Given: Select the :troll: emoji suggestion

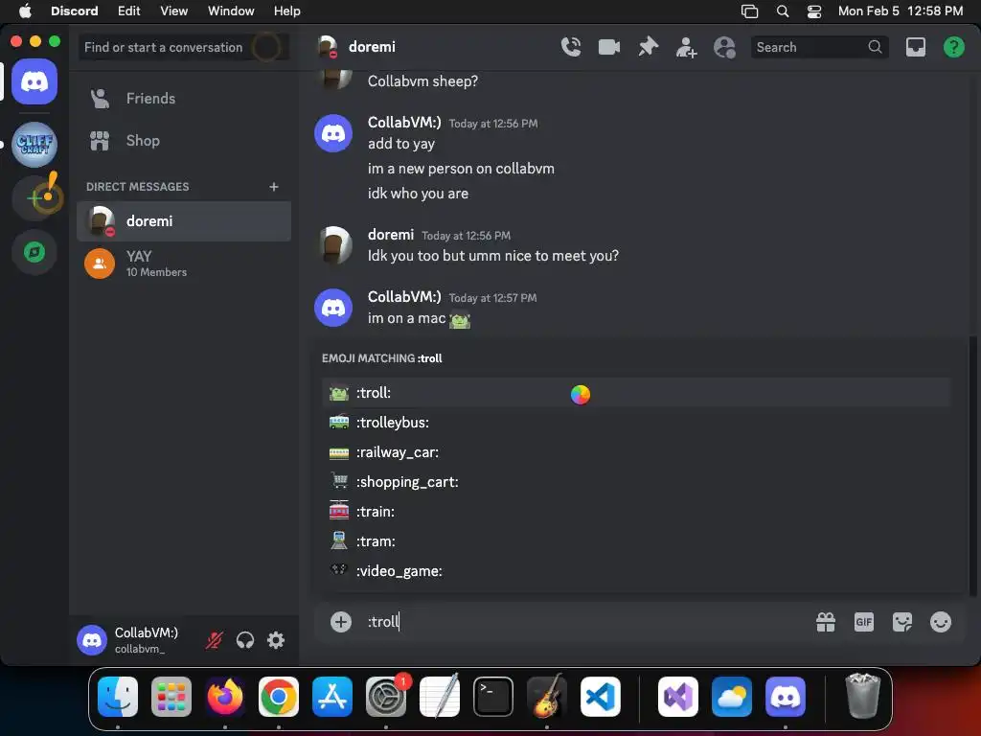Looking at the screenshot, I should [636, 392].
